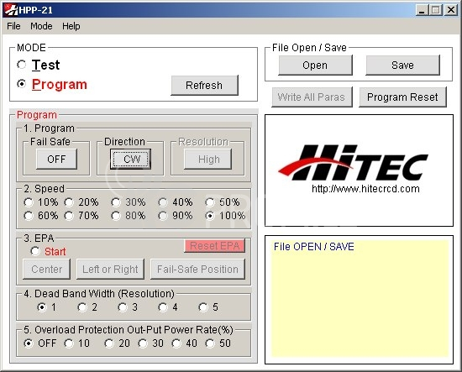
Task: Open the Mode menu
Action: [41, 26]
